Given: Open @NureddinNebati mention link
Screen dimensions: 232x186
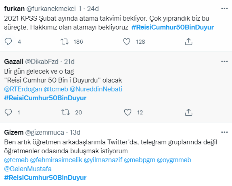Looking at the screenshot, I should [x=96, y=89].
